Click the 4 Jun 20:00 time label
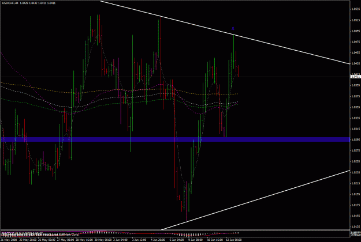 tap(157, 240)
